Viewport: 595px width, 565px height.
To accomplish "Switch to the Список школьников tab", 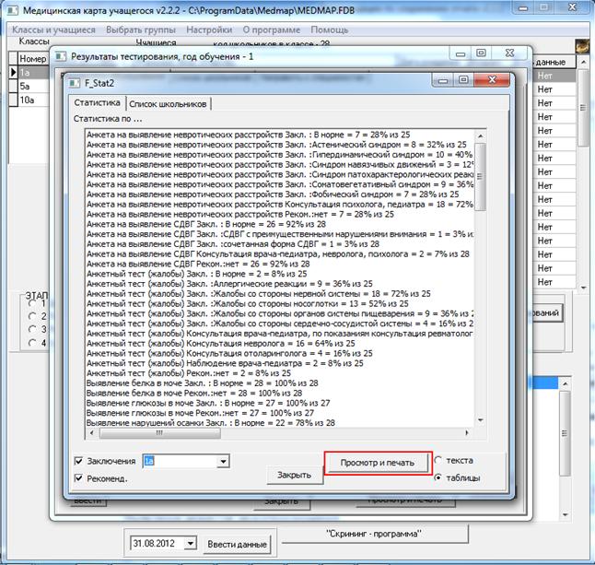I will pyautogui.click(x=169, y=103).
